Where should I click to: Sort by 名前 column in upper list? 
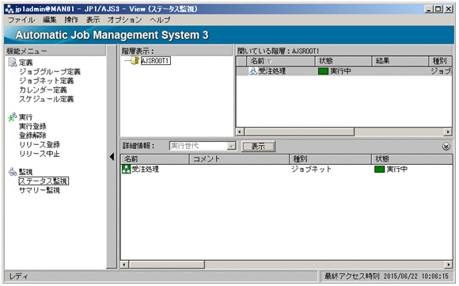point(280,61)
